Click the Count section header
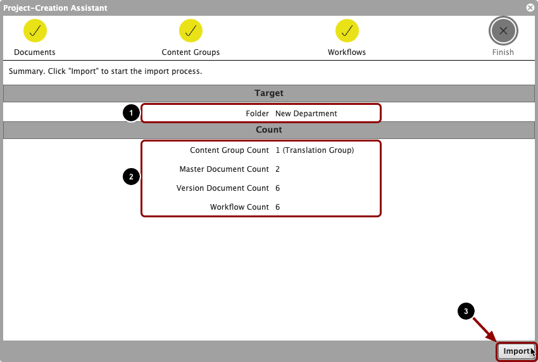Image resolution: width=538 pixels, height=362 pixels. pyautogui.click(x=269, y=130)
